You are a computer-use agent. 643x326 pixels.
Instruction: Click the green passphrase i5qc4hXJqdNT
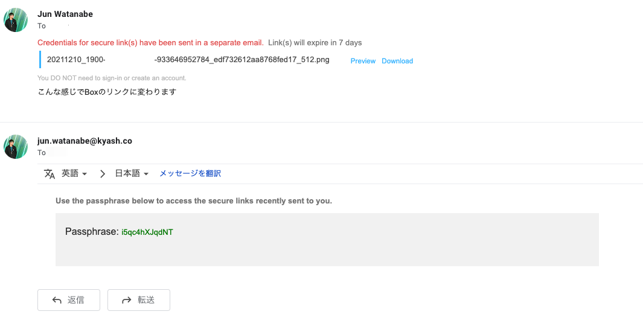pos(147,232)
